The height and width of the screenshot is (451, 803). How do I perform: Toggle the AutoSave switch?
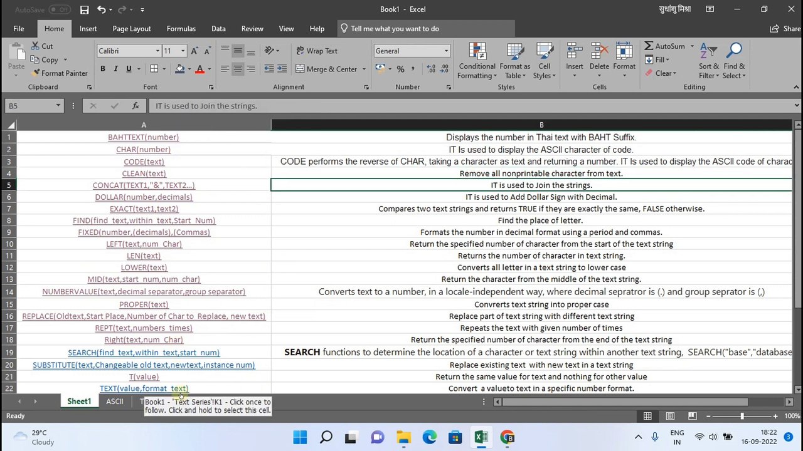tap(60, 9)
